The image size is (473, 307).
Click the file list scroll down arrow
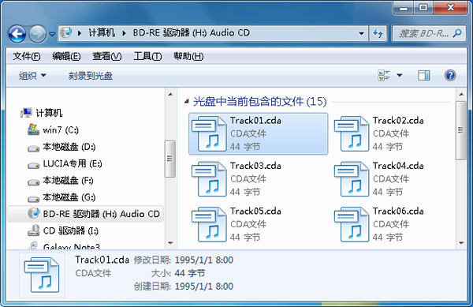click(461, 243)
